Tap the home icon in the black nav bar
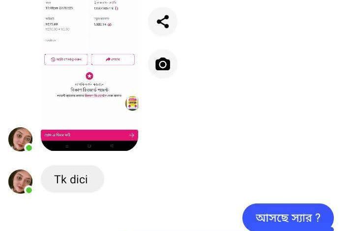This screenshot has width=354, height=231. [x=89, y=146]
